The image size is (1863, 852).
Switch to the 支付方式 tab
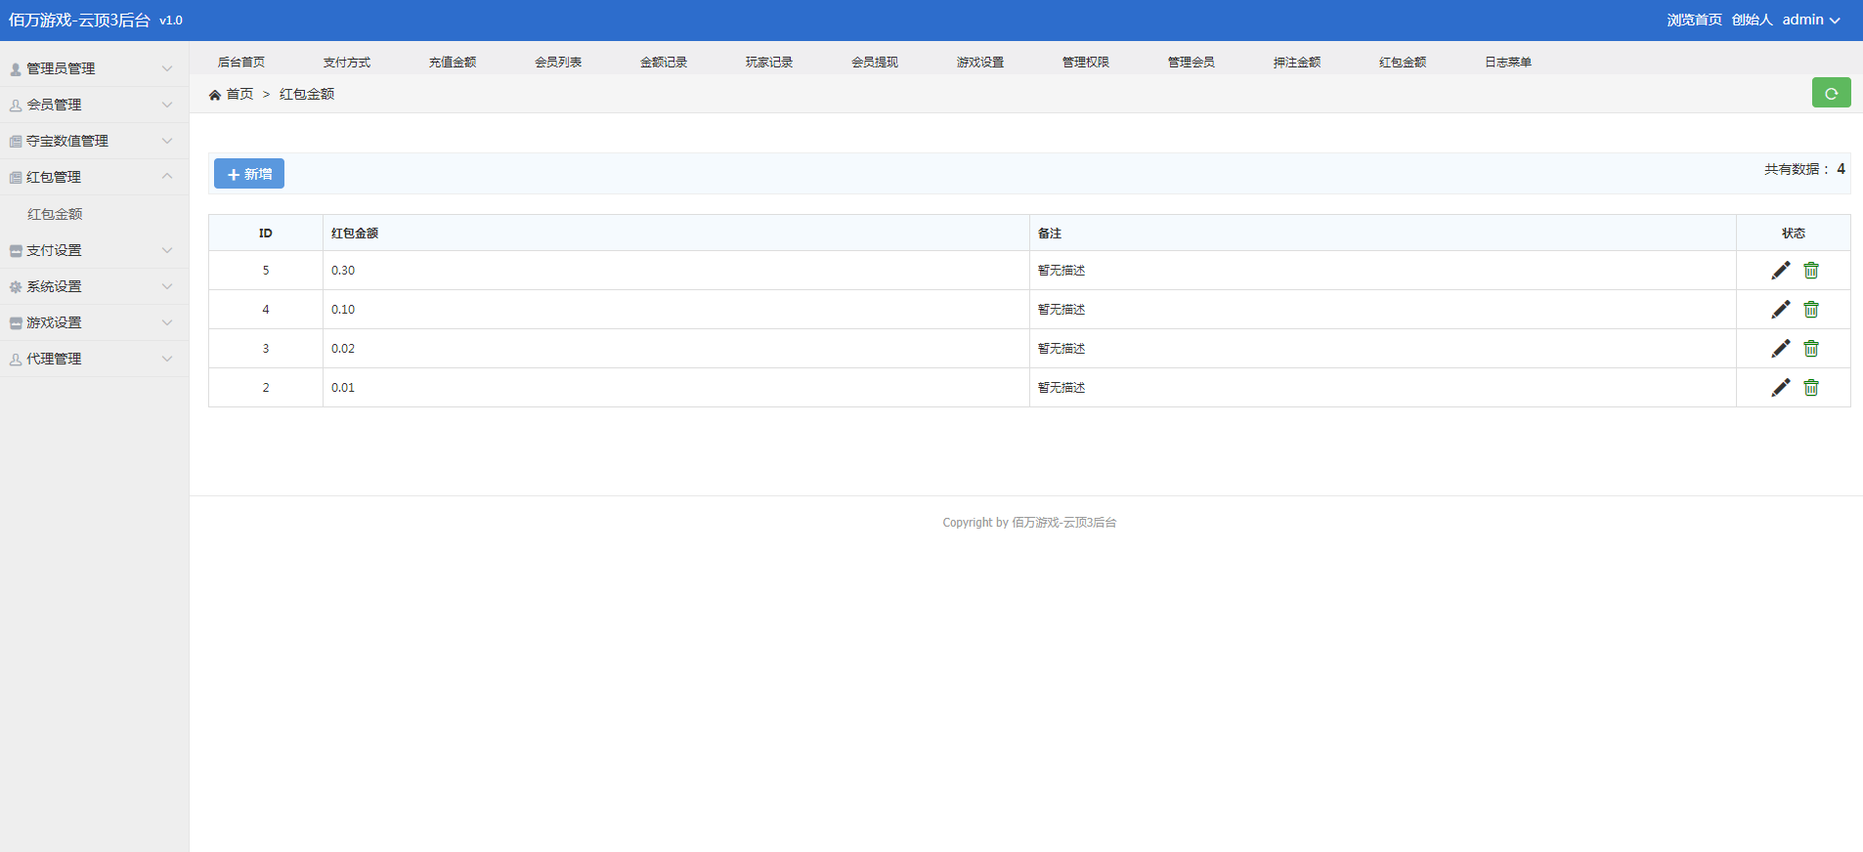(347, 62)
